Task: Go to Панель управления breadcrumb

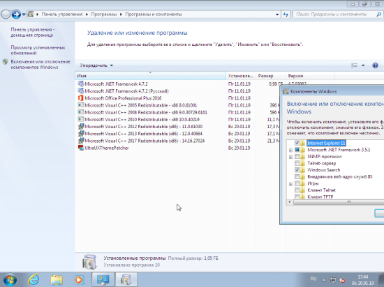Action: coord(61,15)
